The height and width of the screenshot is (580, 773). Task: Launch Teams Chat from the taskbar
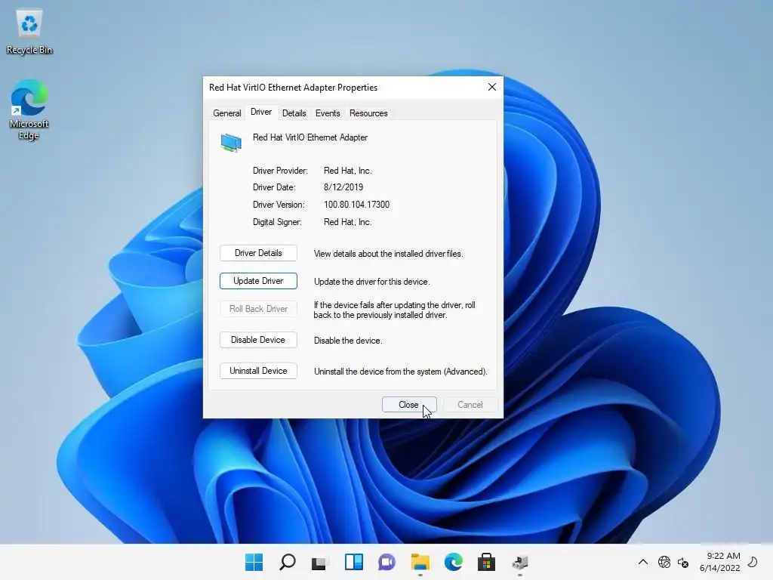tap(386, 562)
